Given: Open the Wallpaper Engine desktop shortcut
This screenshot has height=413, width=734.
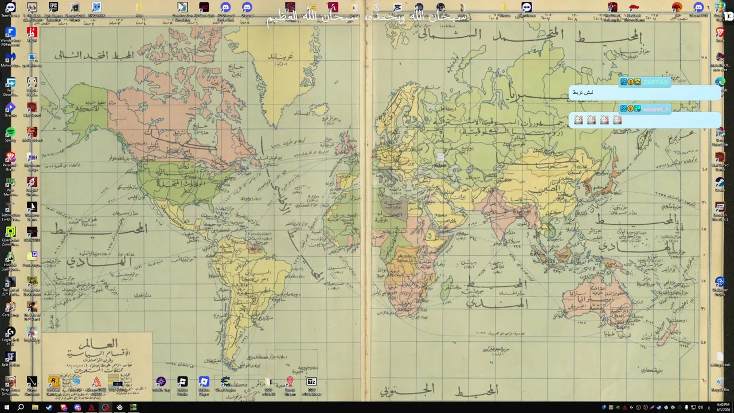Looking at the screenshot, I should click(720, 285).
